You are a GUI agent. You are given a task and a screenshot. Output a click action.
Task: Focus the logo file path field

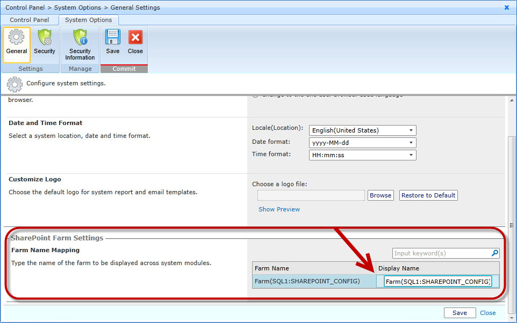tap(311, 195)
